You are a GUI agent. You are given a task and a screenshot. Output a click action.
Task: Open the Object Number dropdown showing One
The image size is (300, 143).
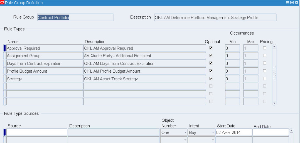click(x=174, y=132)
